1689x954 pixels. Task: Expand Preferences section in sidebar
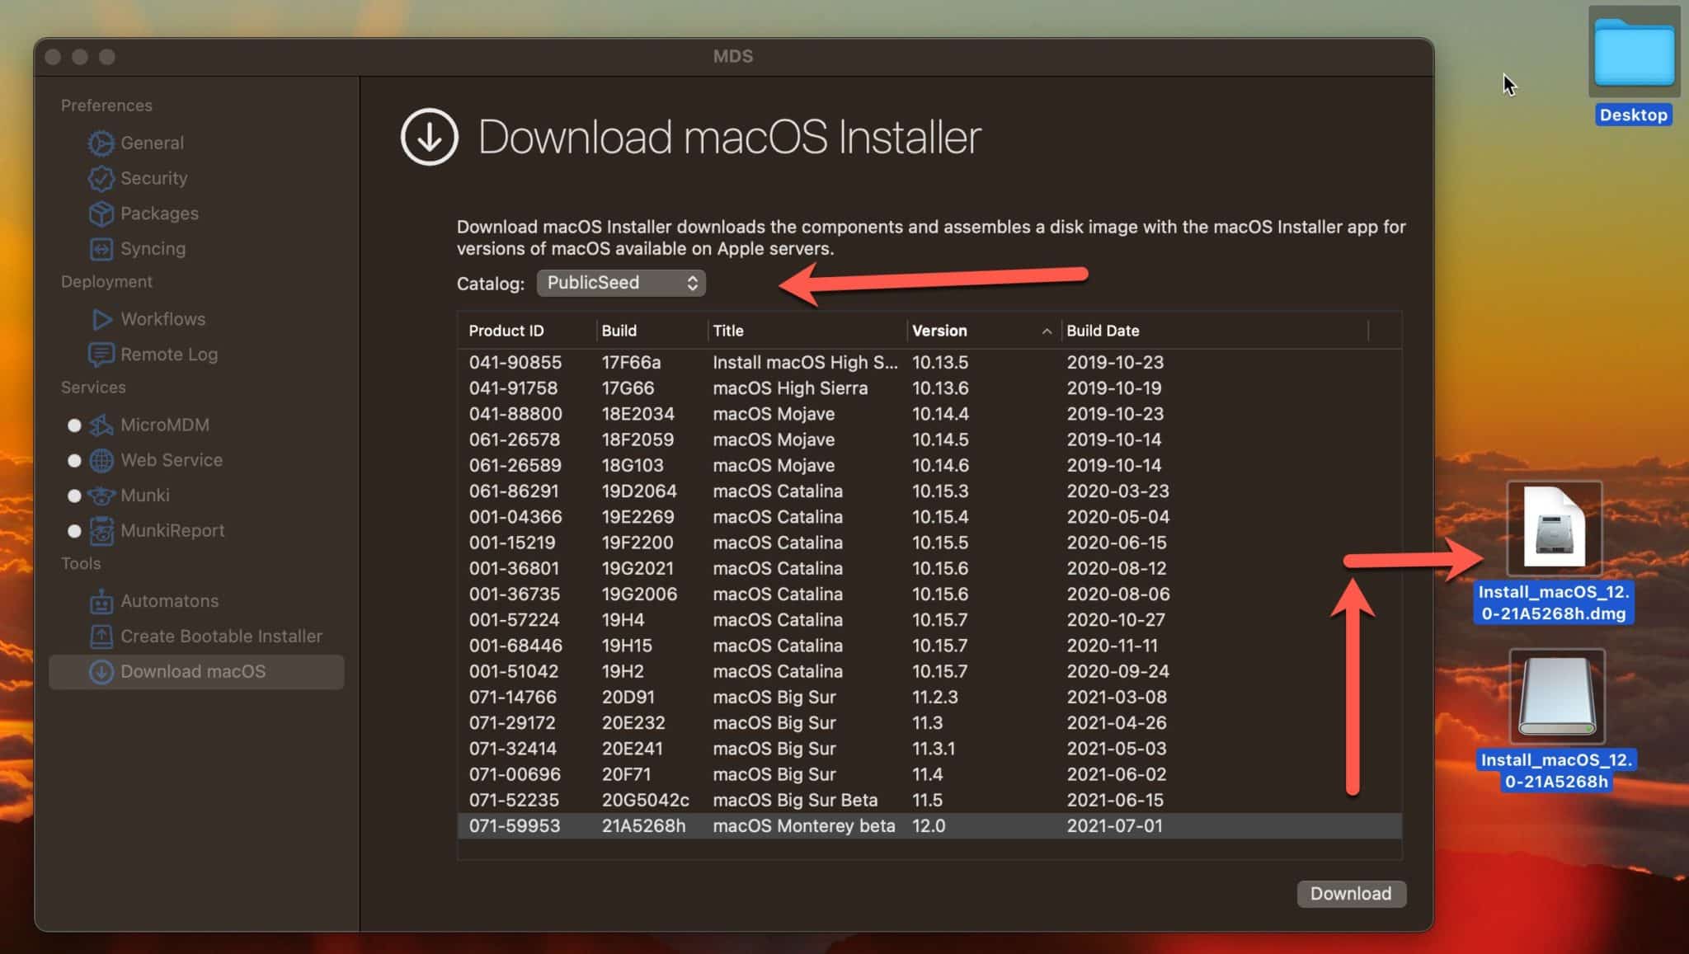106,106
